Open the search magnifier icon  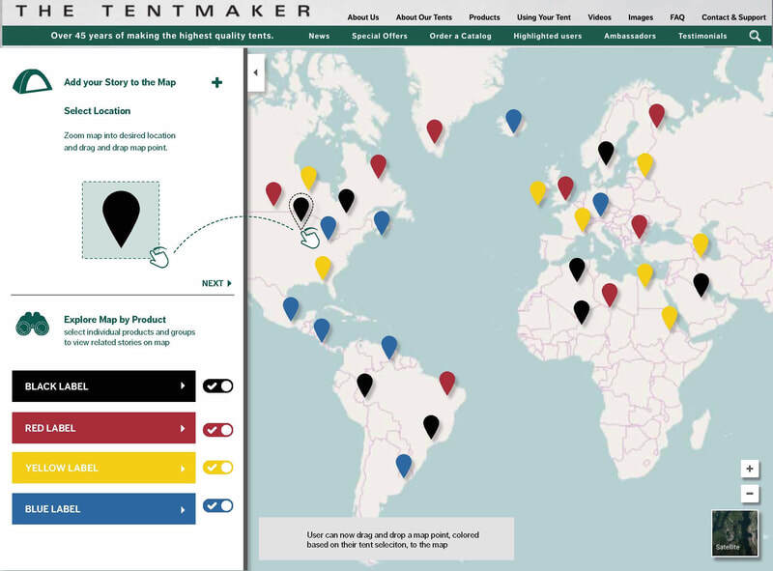[x=755, y=36]
